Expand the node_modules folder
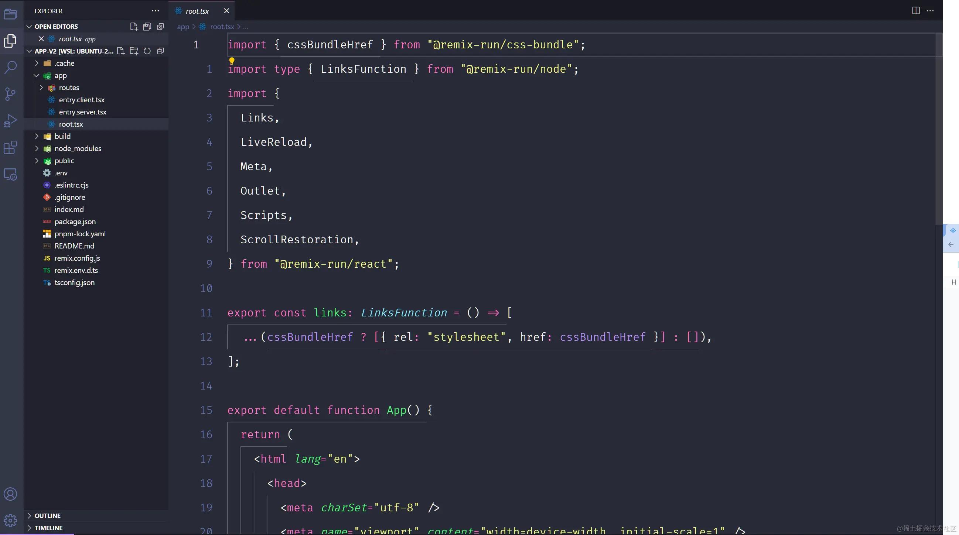The image size is (959, 535). [x=37, y=148]
